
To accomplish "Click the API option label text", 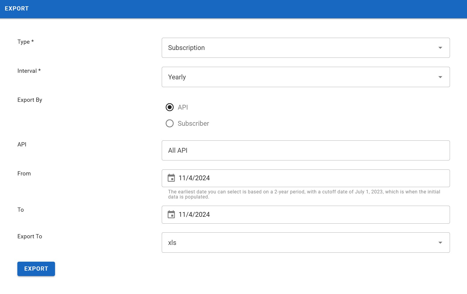I will click(183, 107).
